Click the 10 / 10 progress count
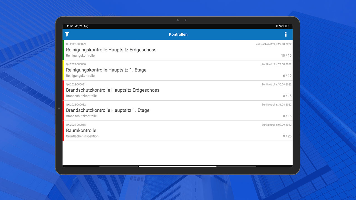 pos(286,56)
